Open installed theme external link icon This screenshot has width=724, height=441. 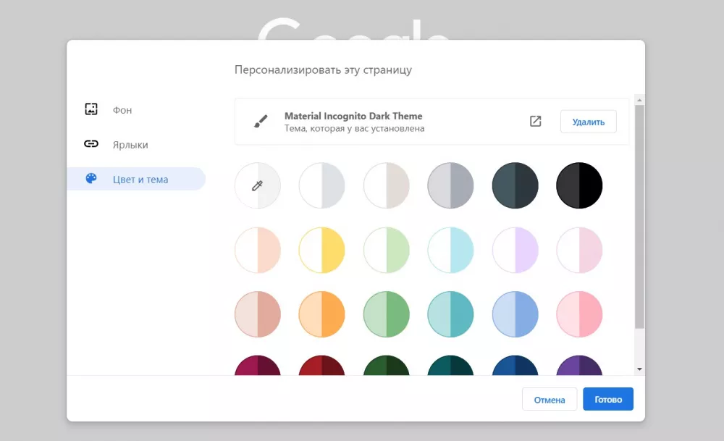535,122
